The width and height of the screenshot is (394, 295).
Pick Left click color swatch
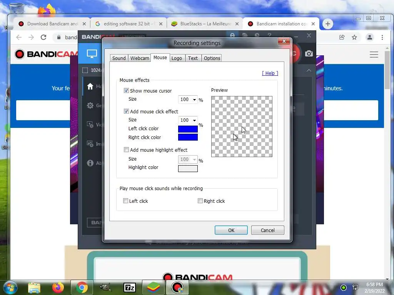[x=188, y=129]
